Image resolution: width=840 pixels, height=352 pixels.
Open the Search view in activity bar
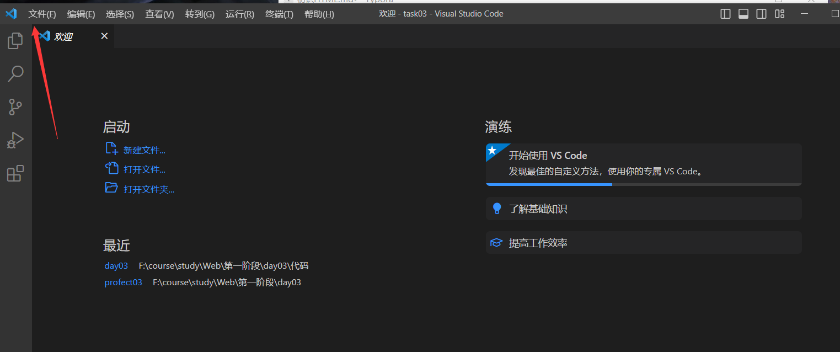(x=15, y=74)
